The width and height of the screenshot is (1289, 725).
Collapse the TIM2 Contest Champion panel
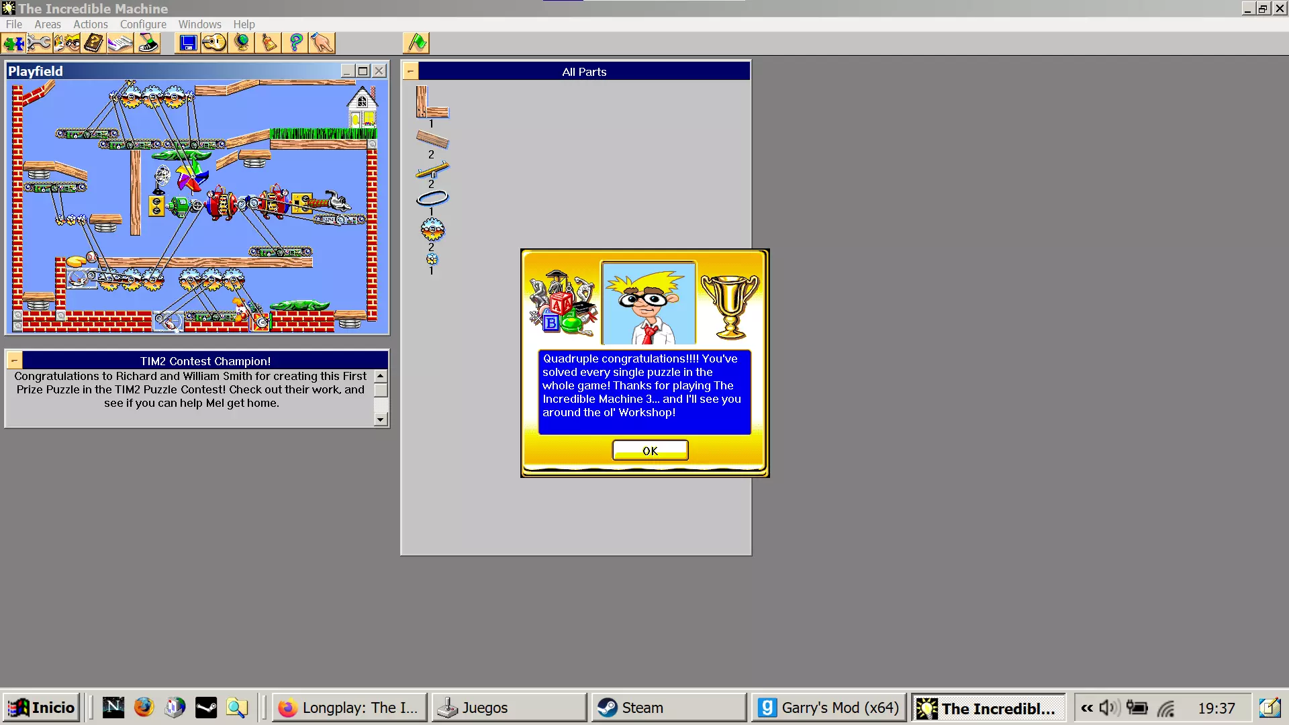[14, 360]
